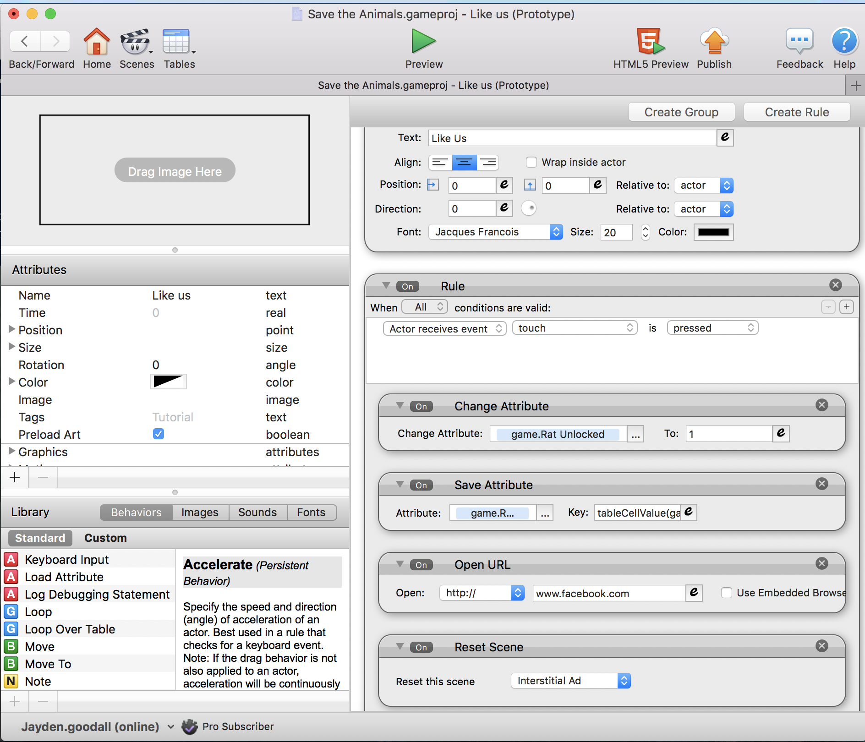Open expression editor for Direction

click(504, 208)
